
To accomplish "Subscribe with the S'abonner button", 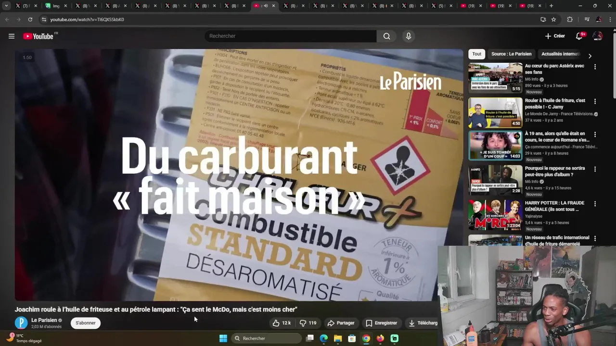I will [85, 323].
